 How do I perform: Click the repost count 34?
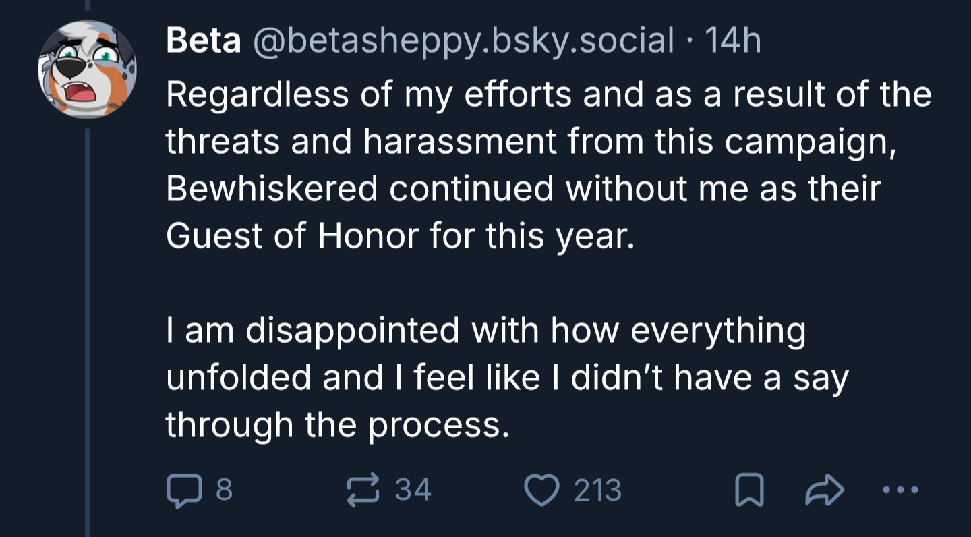[412, 490]
